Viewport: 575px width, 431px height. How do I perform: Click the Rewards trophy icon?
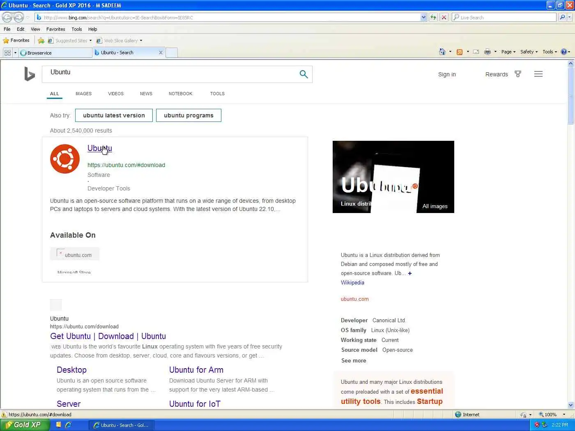[518, 74]
